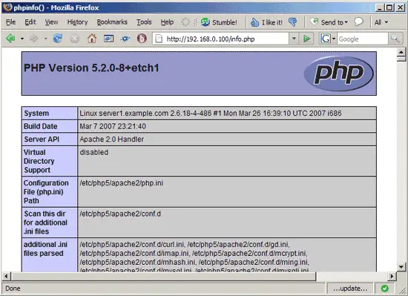
Task: Click the thumbs-down dislike icon
Action: 293,22
